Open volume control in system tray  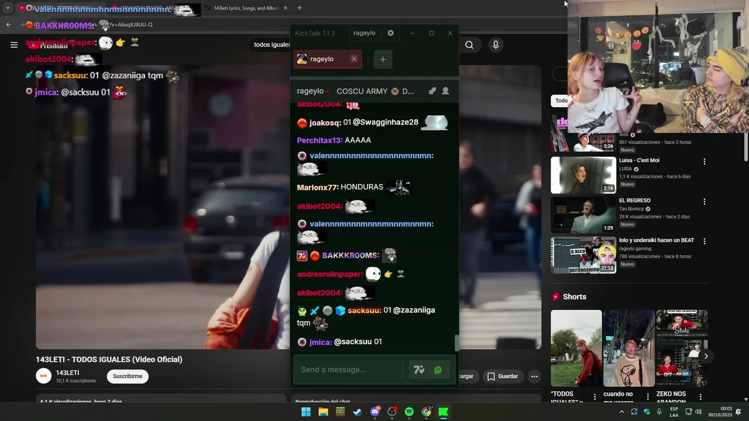[x=698, y=412]
